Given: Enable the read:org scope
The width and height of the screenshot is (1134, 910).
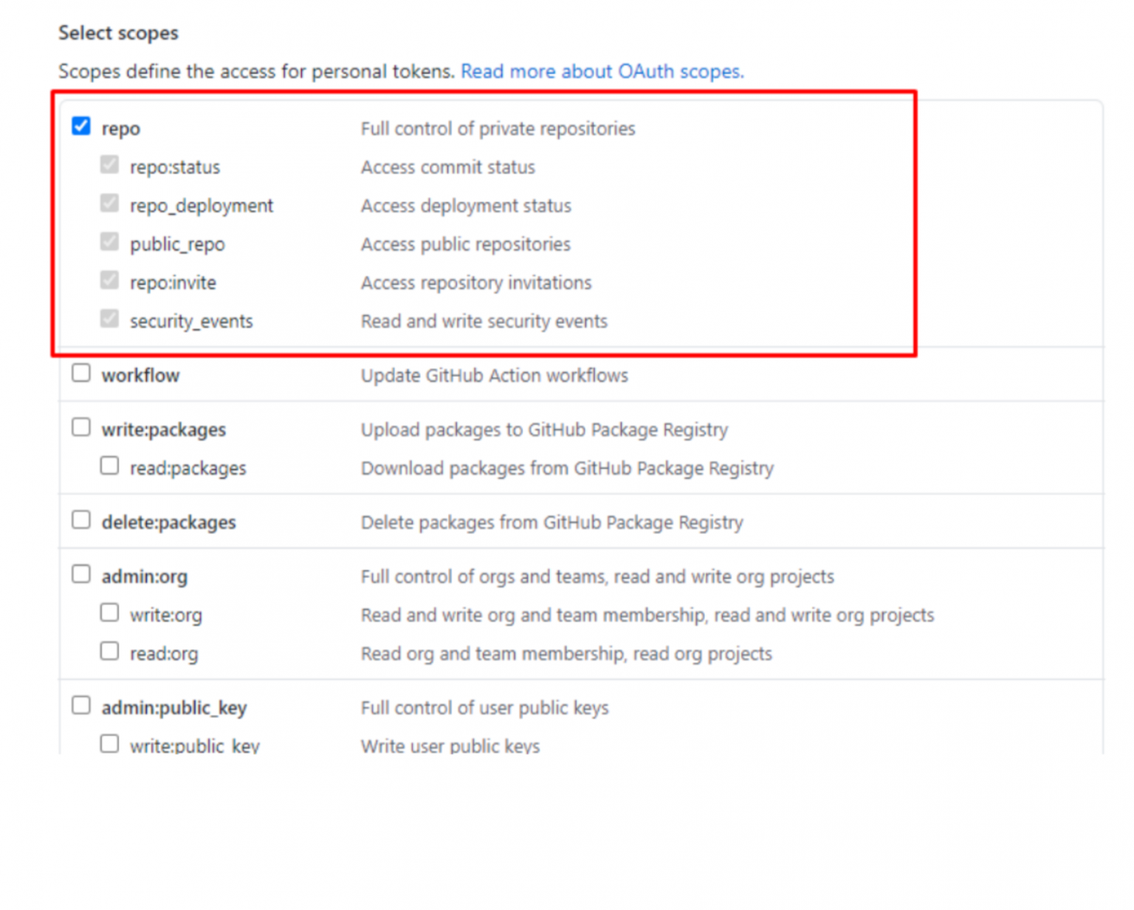Looking at the screenshot, I should point(109,650).
